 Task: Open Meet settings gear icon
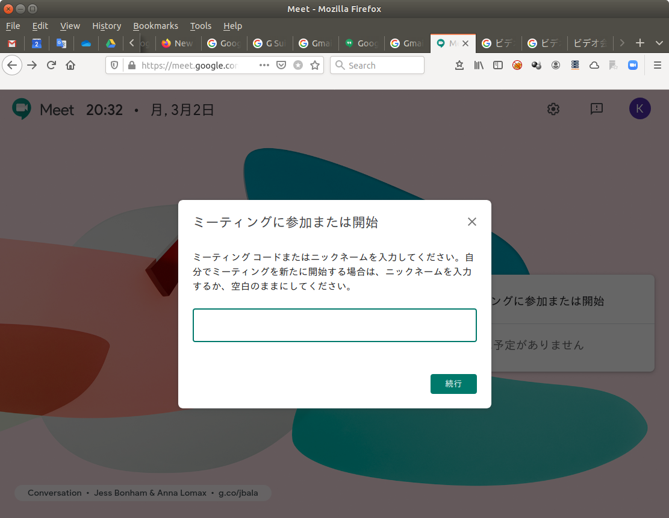pyautogui.click(x=553, y=108)
